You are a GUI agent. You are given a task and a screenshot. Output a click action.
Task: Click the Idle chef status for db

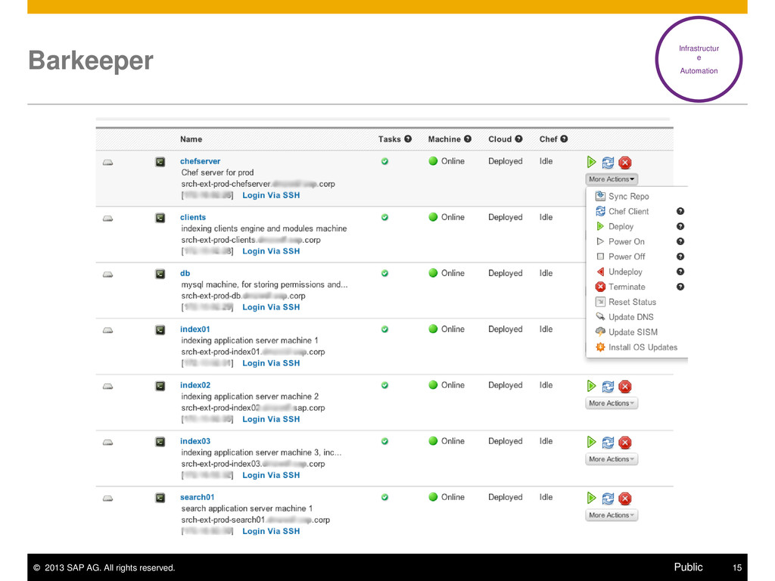click(x=546, y=273)
